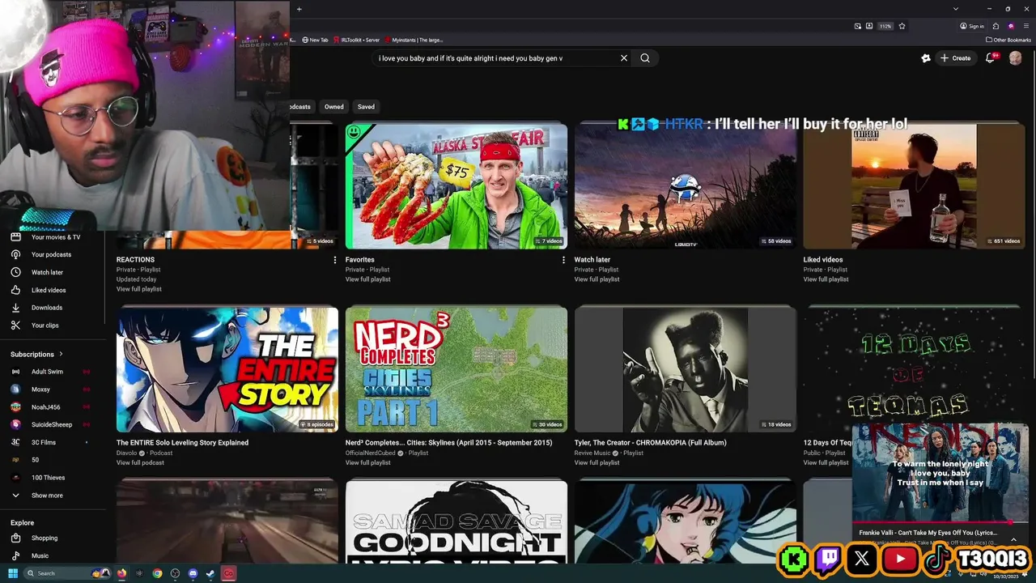Open Adult Swim subscription channel
The width and height of the screenshot is (1036, 583).
pyautogui.click(x=53, y=372)
